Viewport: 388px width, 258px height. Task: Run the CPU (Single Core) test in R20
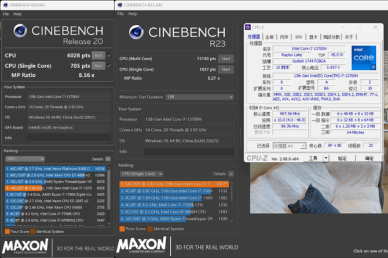[98, 66]
